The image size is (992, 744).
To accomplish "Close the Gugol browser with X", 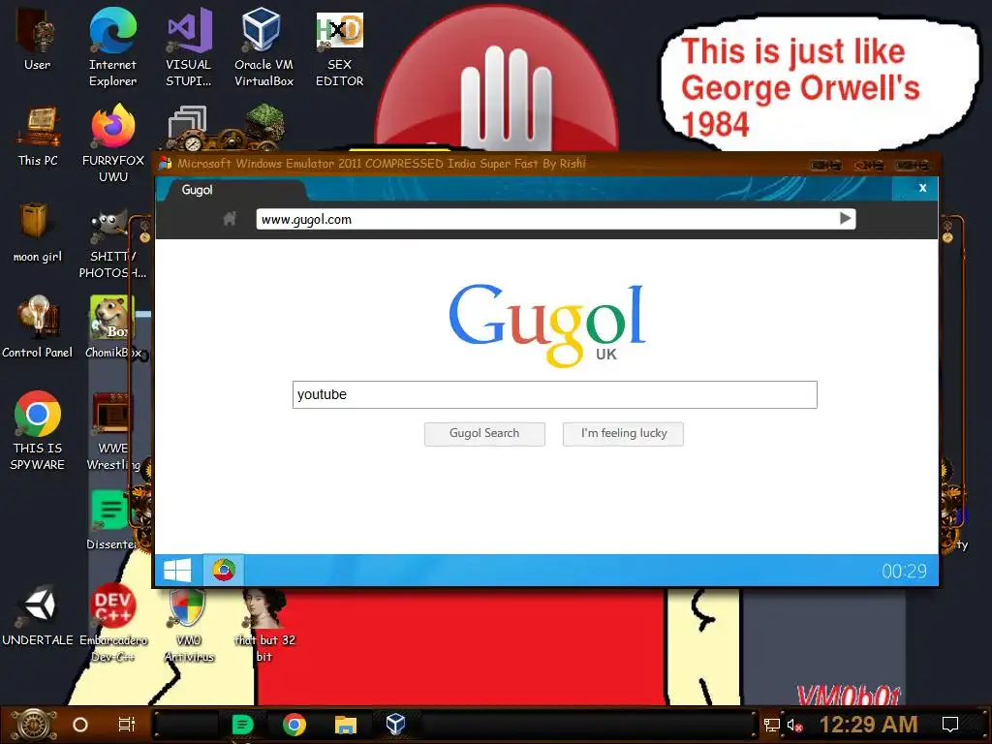I will click(x=922, y=188).
